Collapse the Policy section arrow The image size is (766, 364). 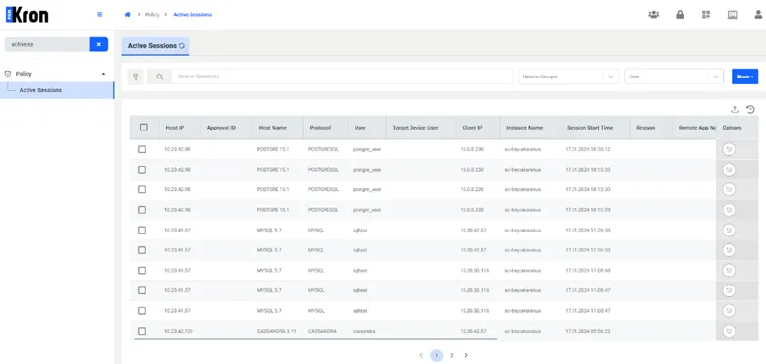coord(103,74)
